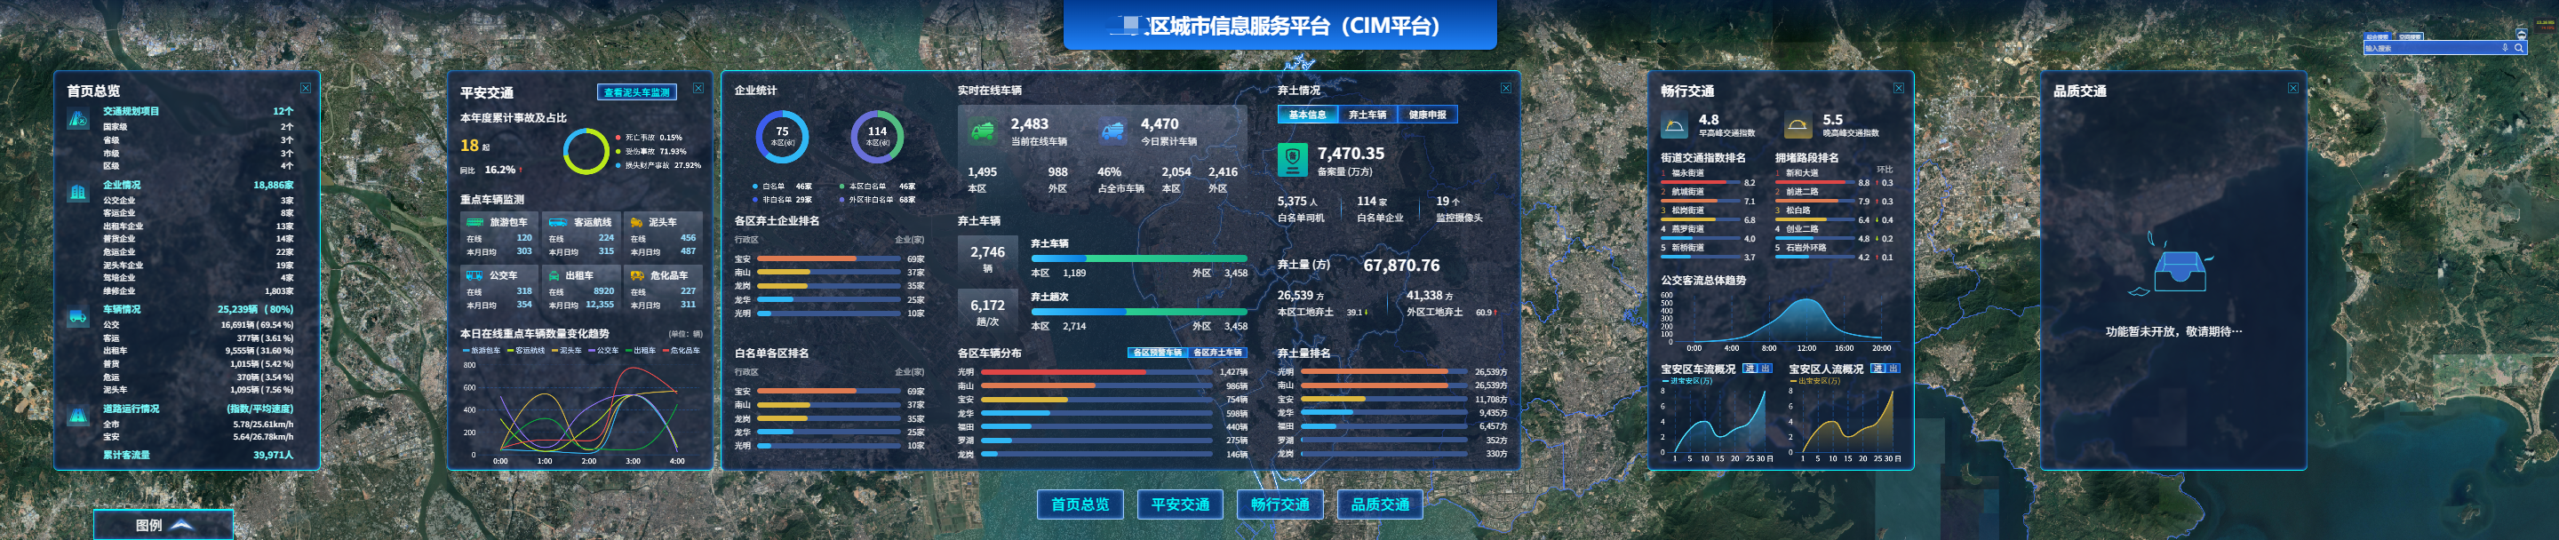Select the 基本信息 tab
This screenshot has width=2559, height=540.
[x=1307, y=115]
